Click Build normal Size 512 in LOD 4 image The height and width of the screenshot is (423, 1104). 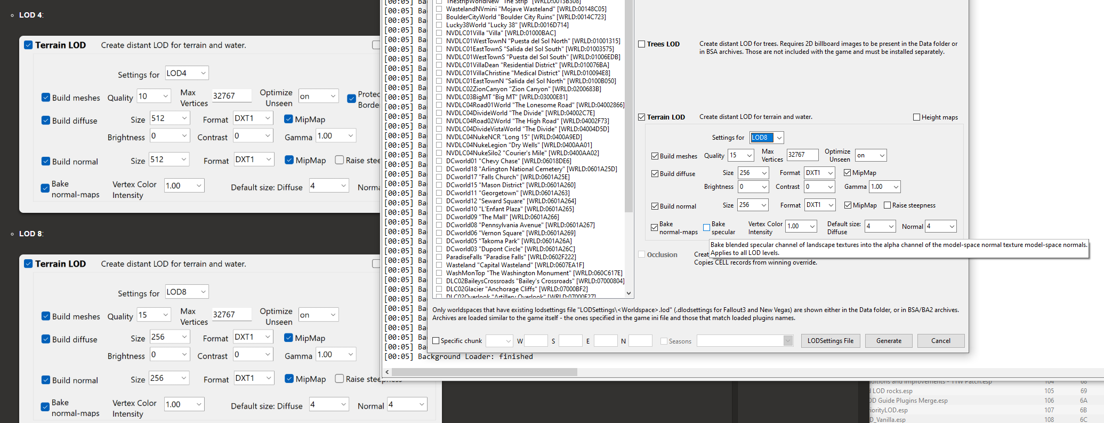coord(170,159)
